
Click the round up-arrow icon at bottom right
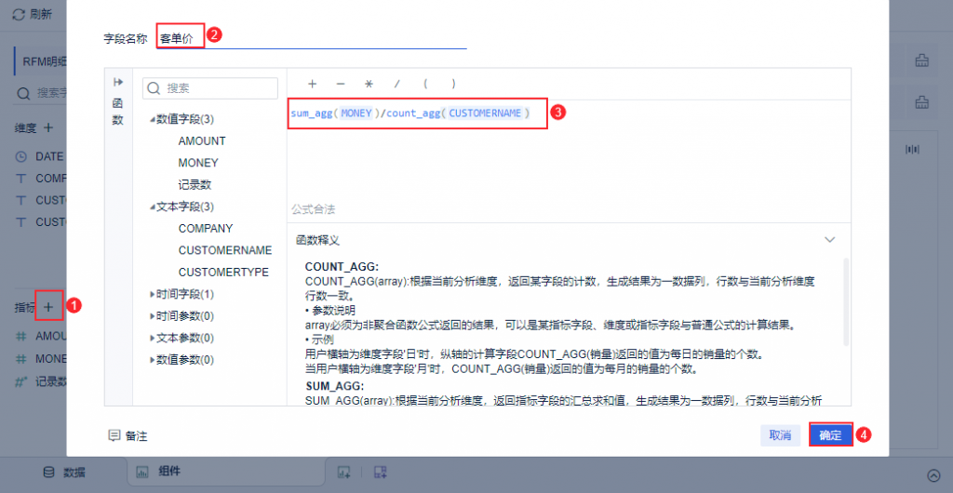click(x=933, y=474)
